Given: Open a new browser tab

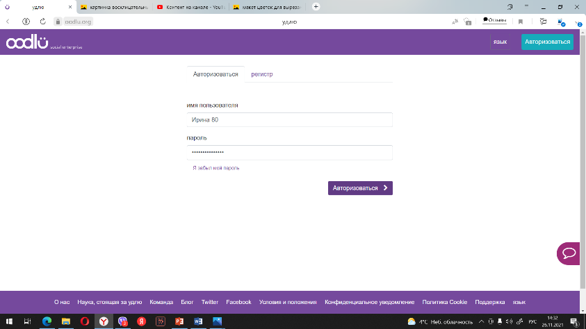Looking at the screenshot, I should [x=316, y=6].
